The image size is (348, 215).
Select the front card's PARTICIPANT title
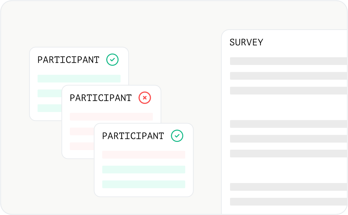click(133, 136)
